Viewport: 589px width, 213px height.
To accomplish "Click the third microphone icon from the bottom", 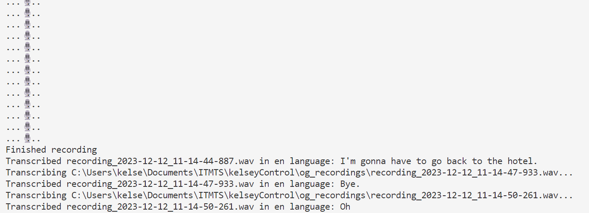I will point(27,115).
